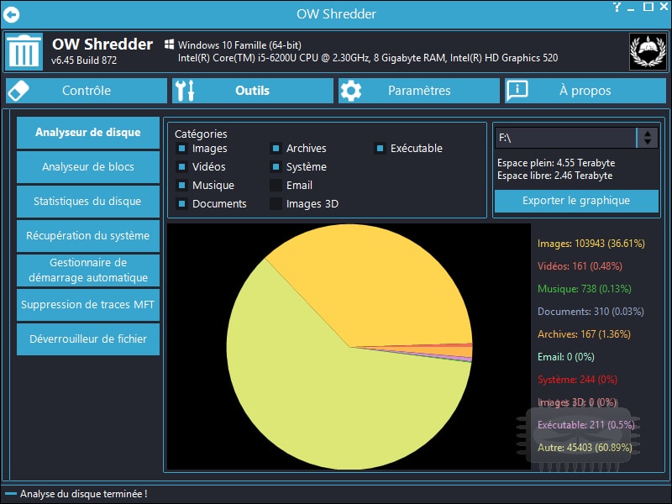672x504 pixels.
Task: Open Suppression de traces MFT
Action: click(x=88, y=305)
